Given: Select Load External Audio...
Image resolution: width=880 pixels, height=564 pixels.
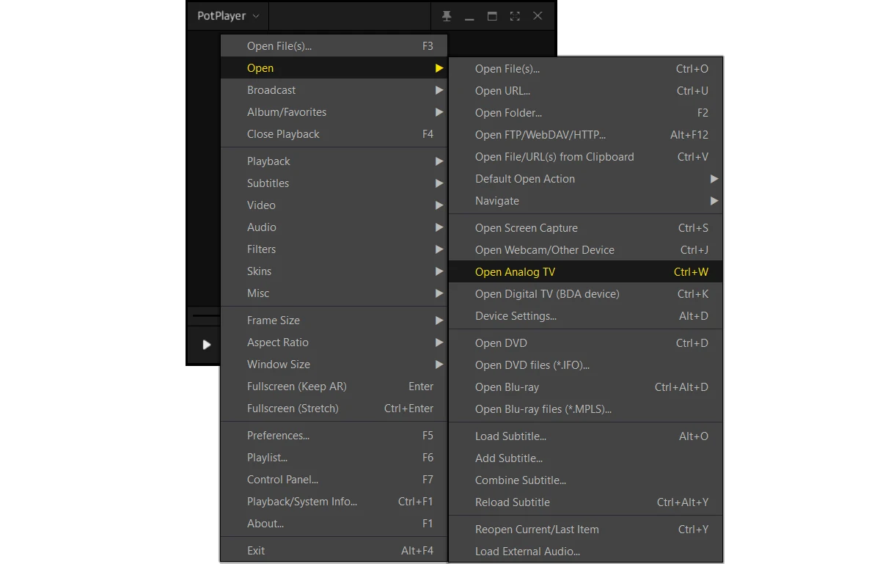Looking at the screenshot, I should pyautogui.click(x=585, y=552).
